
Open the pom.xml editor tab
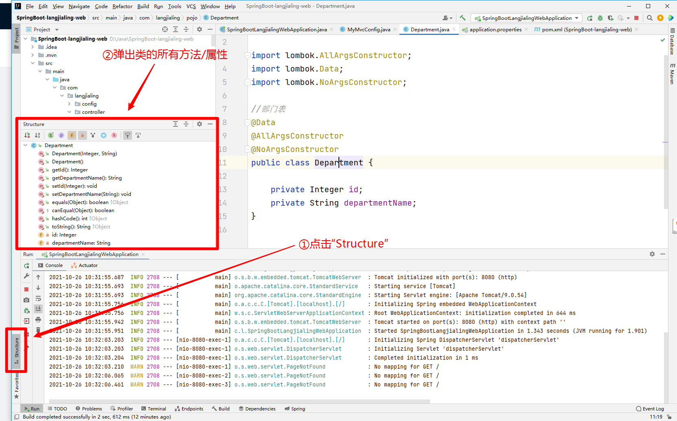click(x=586, y=29)
